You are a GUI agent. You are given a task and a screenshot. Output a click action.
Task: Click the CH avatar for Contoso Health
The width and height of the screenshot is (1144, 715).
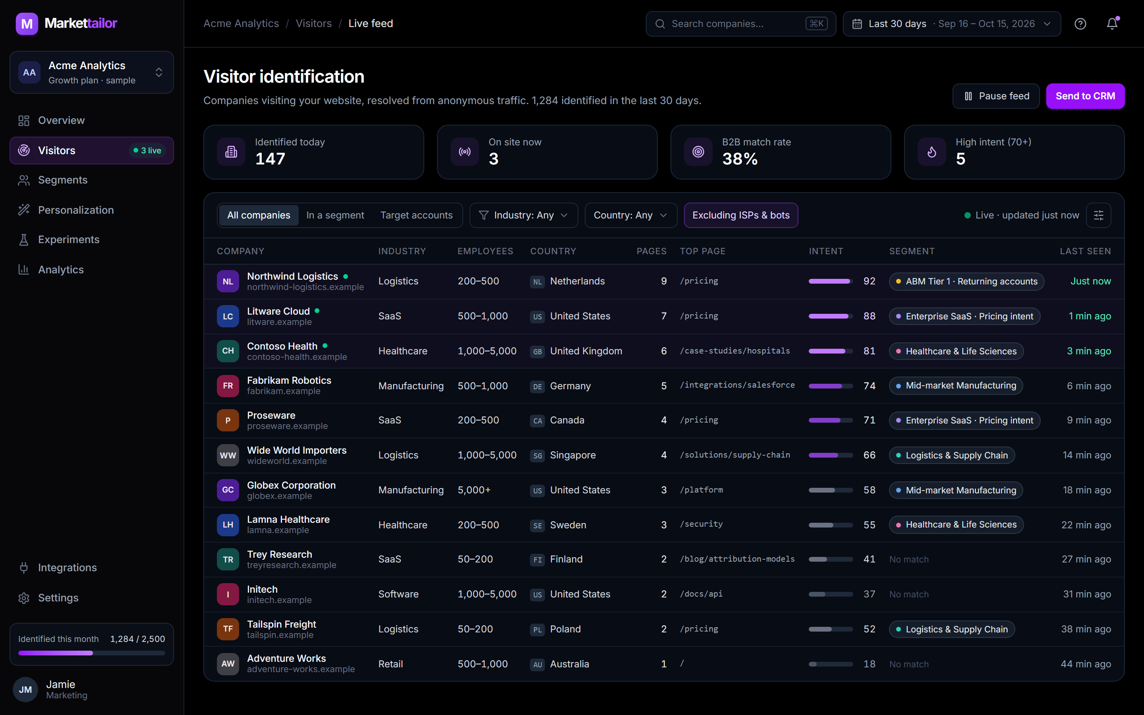228,351
